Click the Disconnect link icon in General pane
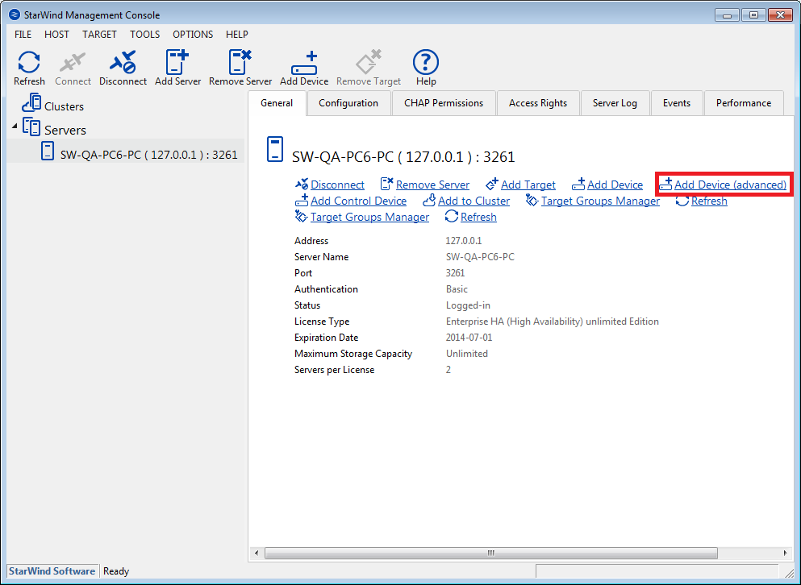Image resolution: width=801 pixels, height=585 pixels. click(302, 184)
